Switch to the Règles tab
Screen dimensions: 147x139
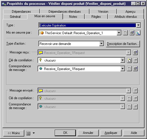96,17
